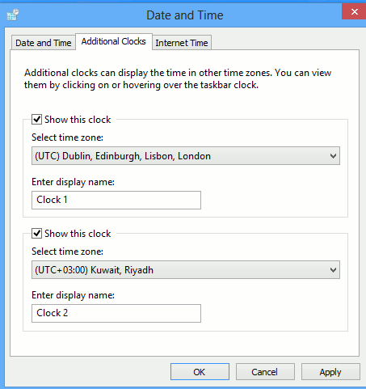
Task: Click the first 'Select time zone:' label
Action: (x=67, y=137)
